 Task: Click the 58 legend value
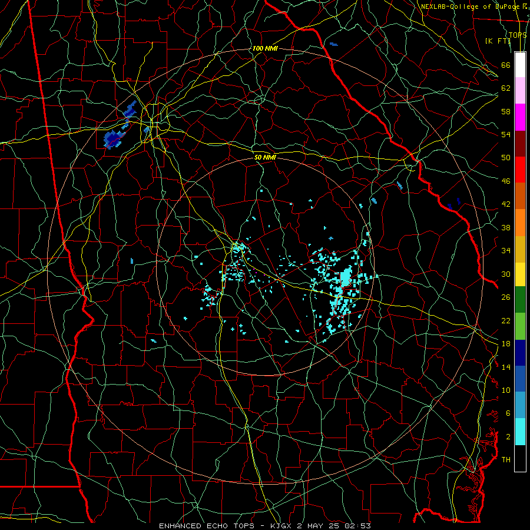point(506,111)
